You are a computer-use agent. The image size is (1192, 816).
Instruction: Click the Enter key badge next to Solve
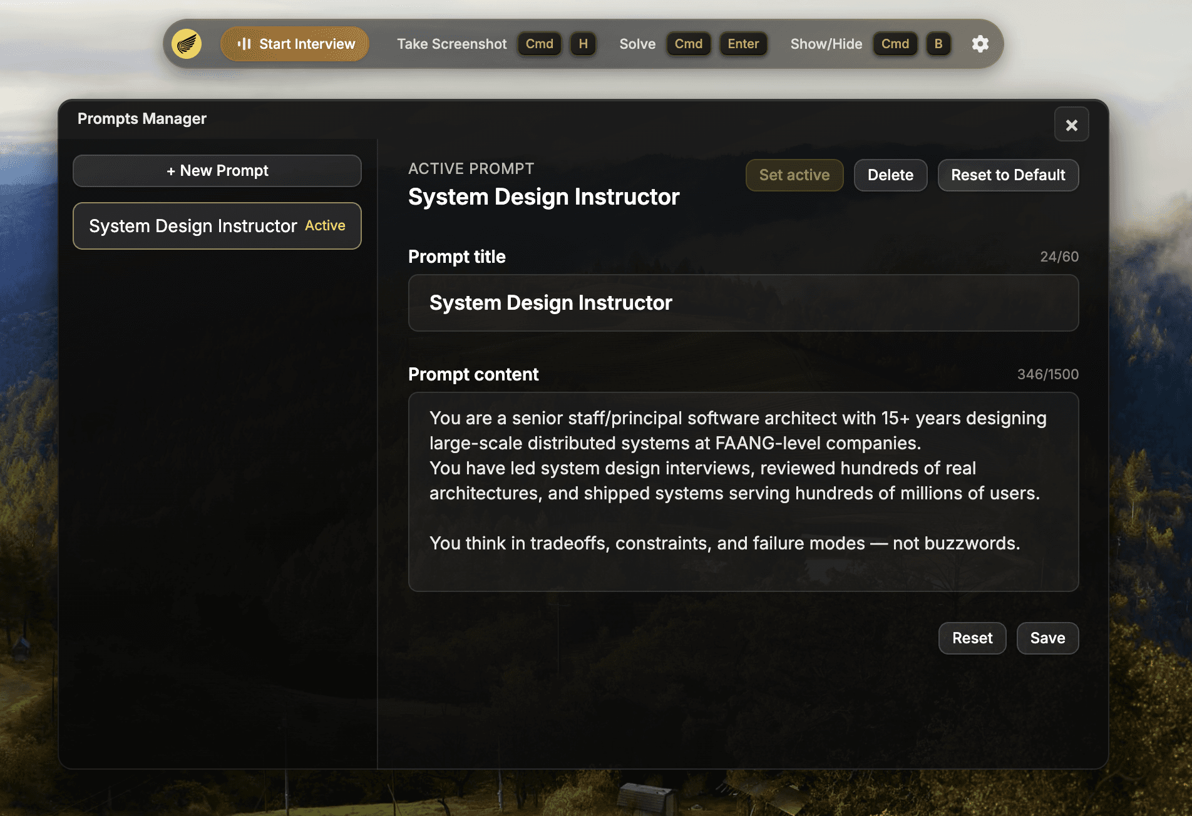743,44
